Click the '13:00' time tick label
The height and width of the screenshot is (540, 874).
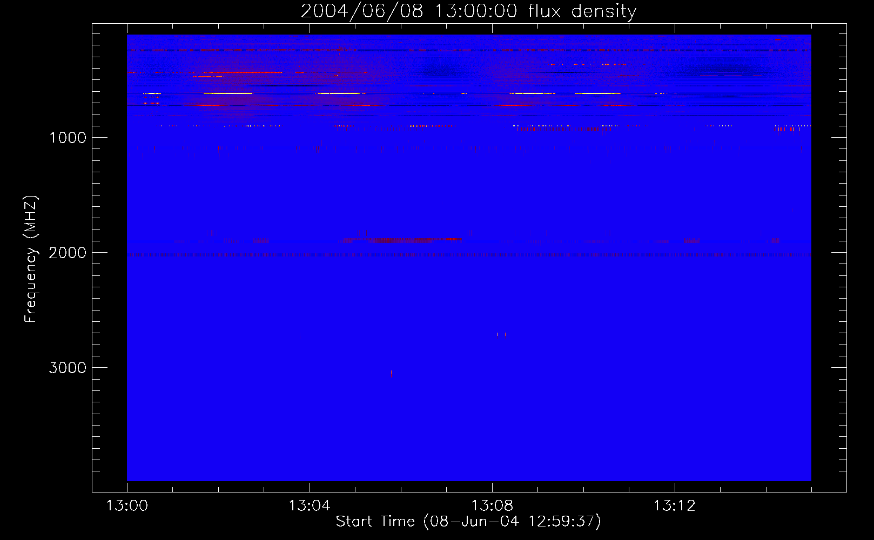point(127,506)
